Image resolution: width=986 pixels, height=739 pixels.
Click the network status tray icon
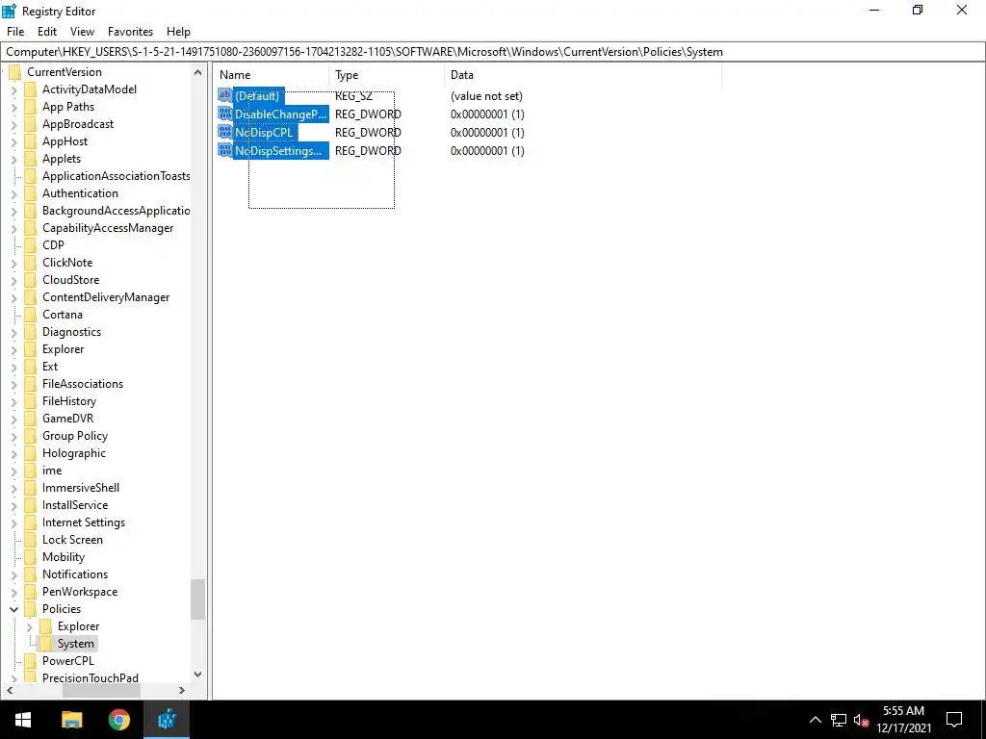[x=838, y=720]
